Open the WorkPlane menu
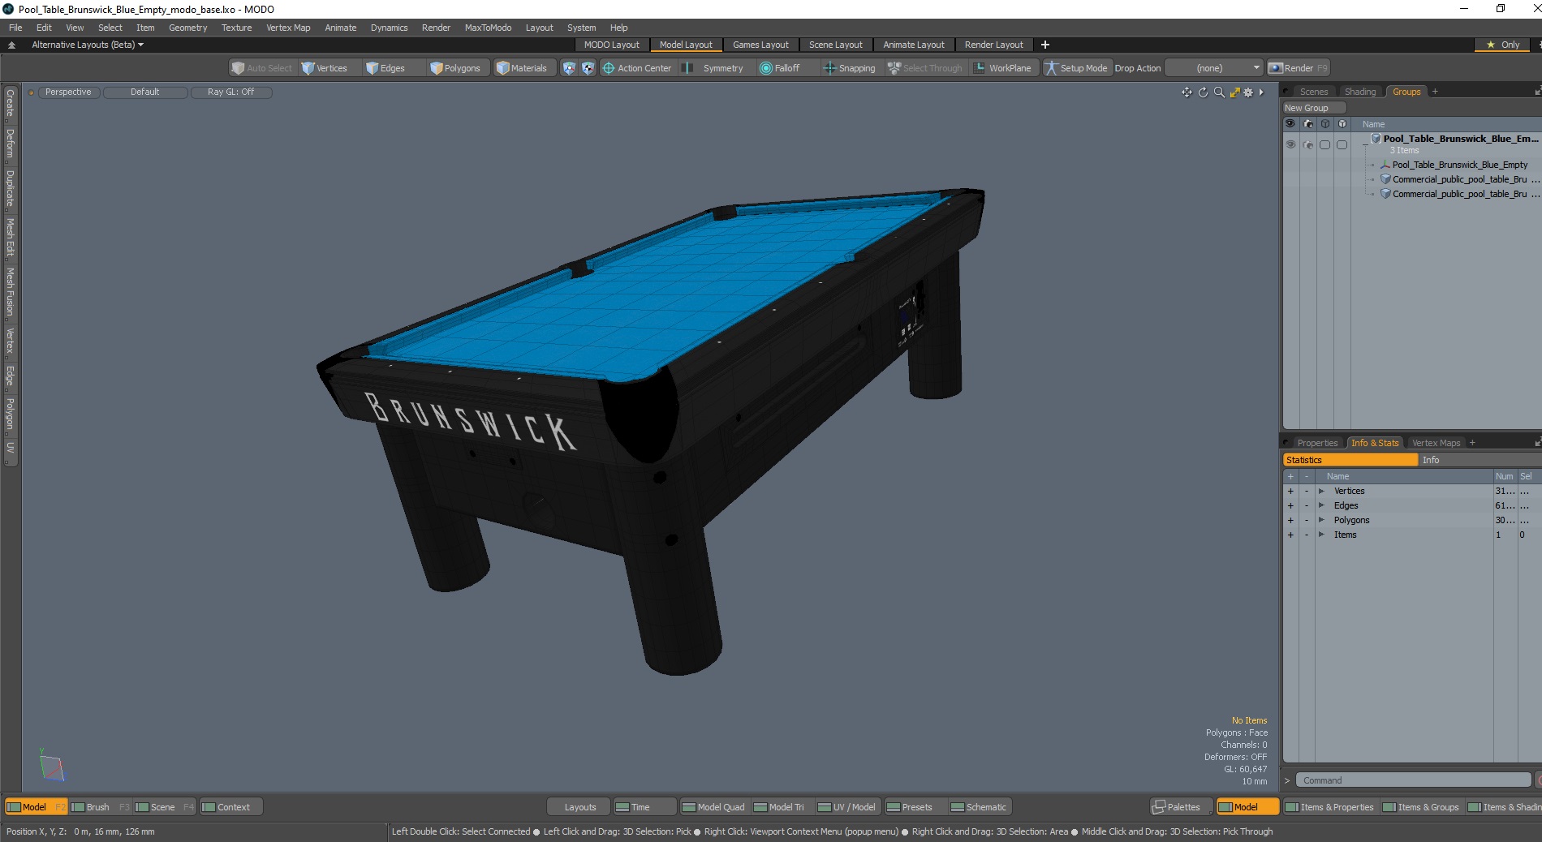This screenshot has width=1542, height=842. coord(1002,68)
